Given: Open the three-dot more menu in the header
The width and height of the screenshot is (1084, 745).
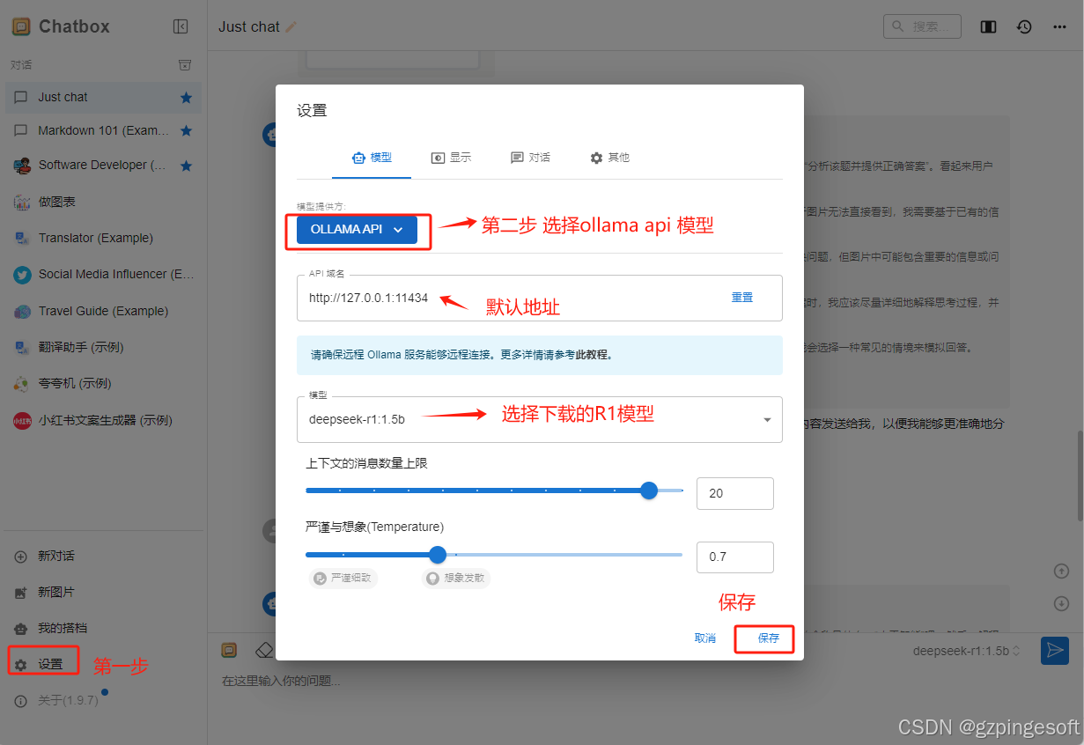Looking at the screenshot, I should coord(1059,26).
